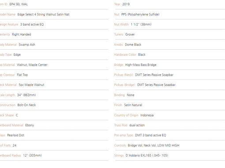Select the Swamp Ash body material value

(x=27, y=44)
